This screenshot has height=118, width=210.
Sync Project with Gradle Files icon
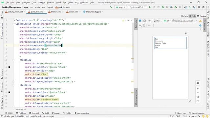[x=185, y=7]
